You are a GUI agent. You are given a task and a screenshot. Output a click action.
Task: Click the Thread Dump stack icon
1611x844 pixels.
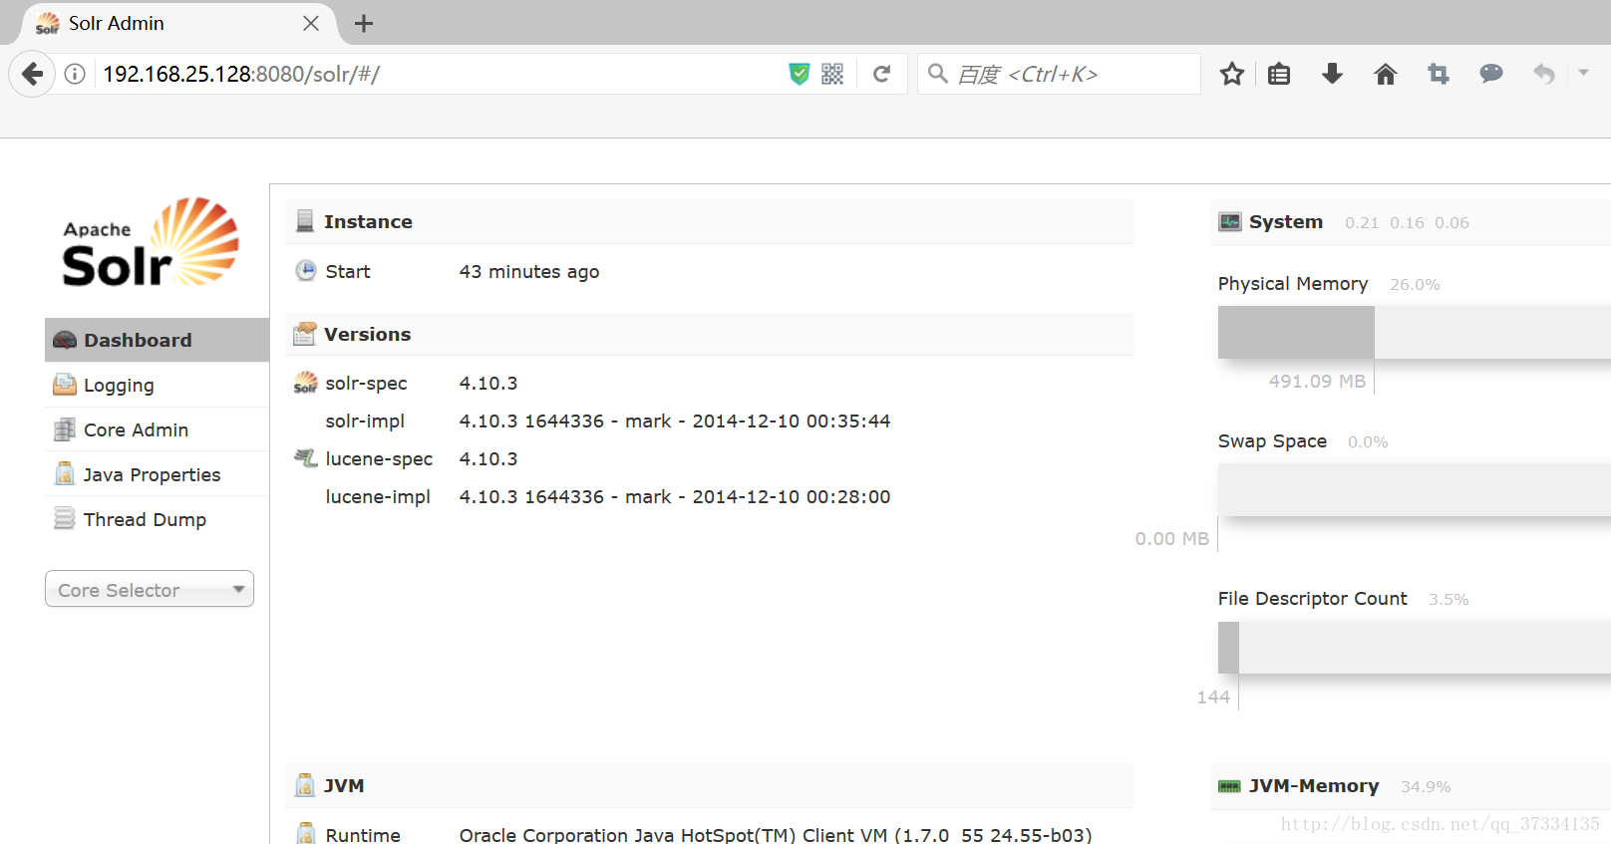click(x=65, y=518)
